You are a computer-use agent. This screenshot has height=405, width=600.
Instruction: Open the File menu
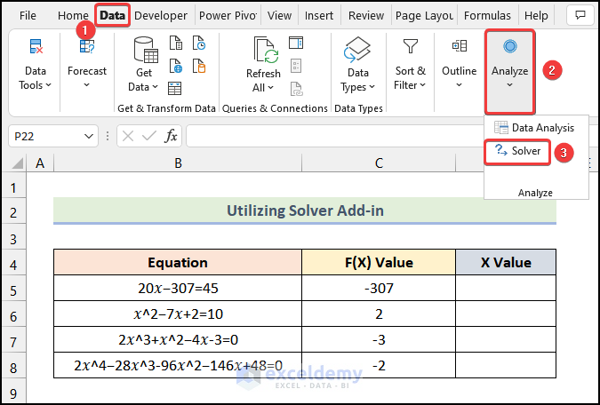(28, 16)
